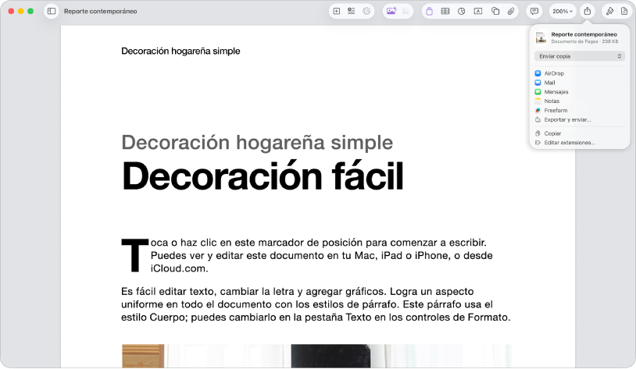Open the Format paintbrush inspector

(x=609, y=12)
